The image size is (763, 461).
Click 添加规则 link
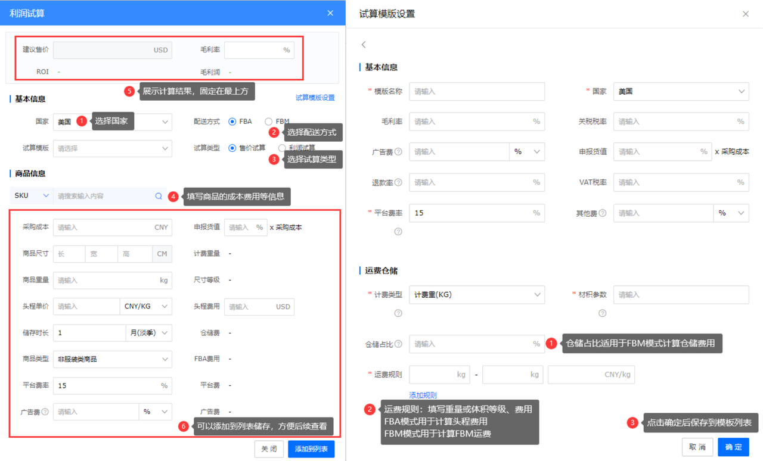(423, 395)
